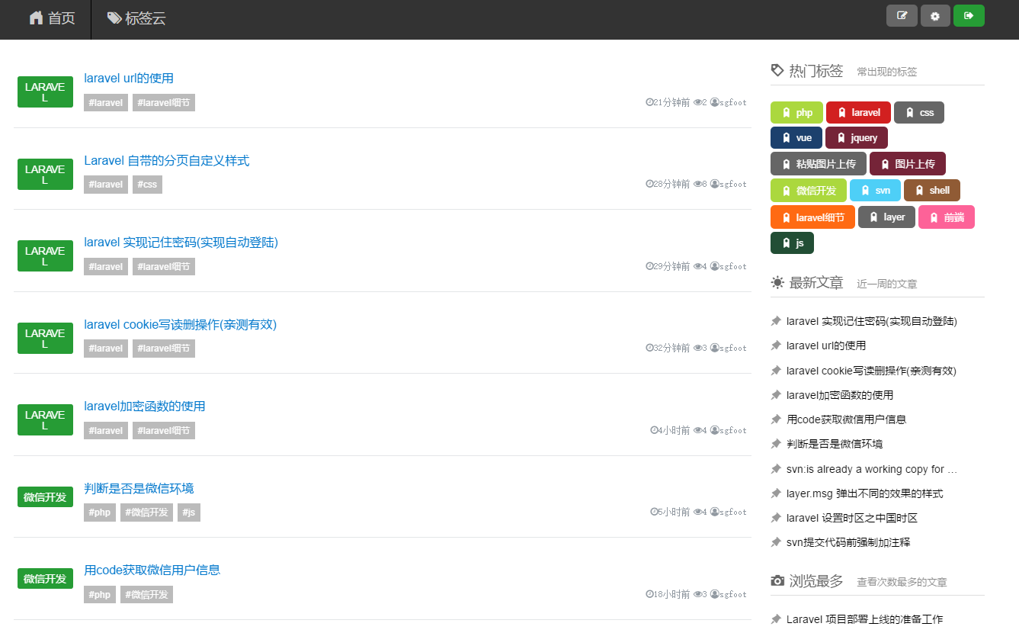This screenshot has width=1019, height=633.
Task: Click LARAVEL badge beside 'Laravel 自带的分页自定义样式'
Action: [x=45, y=175]
